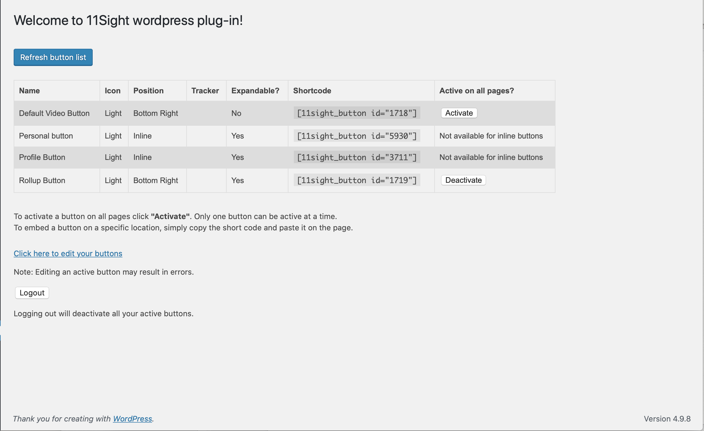704x431 pixels.
Task: Select shortcode with id 5930
Action: [x=357, y=136]
